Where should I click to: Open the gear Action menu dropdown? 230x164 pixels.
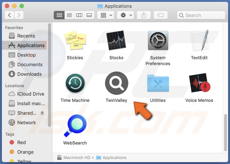(x=125, y=15)
